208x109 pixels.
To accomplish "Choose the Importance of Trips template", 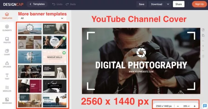I will (55, 29).
